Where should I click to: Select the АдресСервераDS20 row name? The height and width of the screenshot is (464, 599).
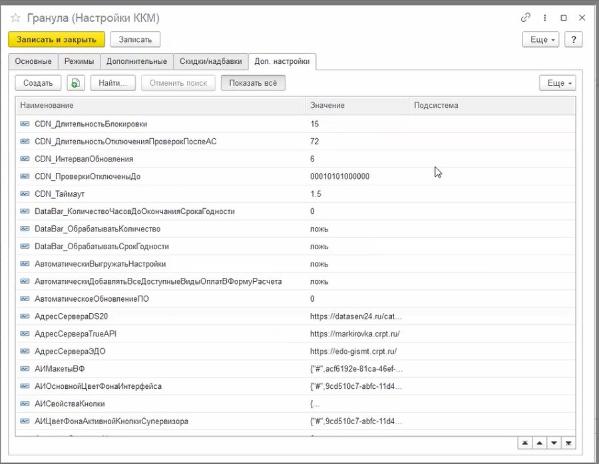point(71,316)
